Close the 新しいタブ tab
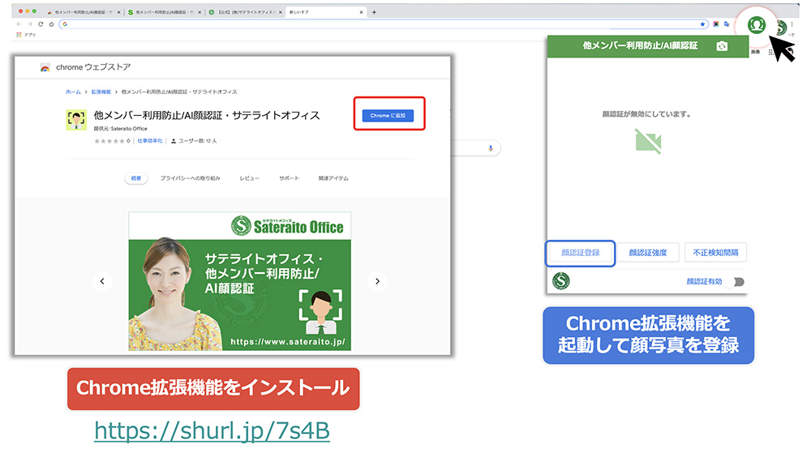811x457 pixels. point(361,12)
